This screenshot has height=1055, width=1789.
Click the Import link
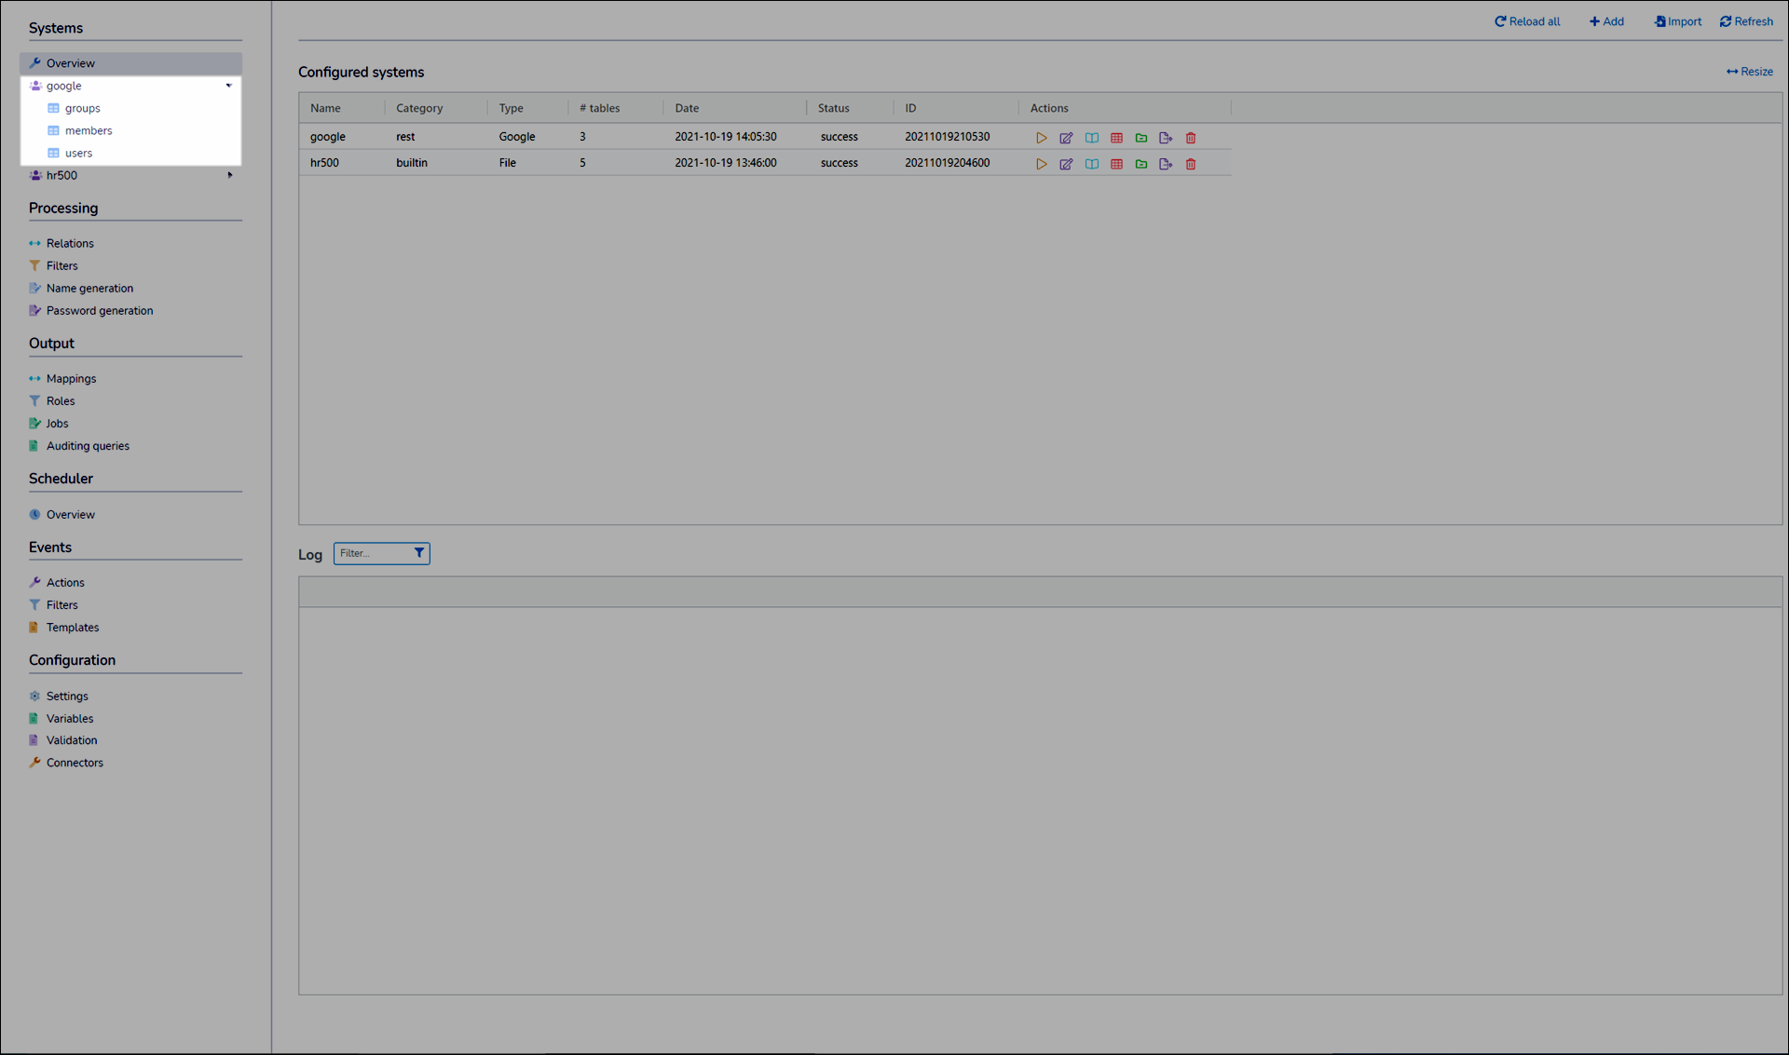[1677, 21]
